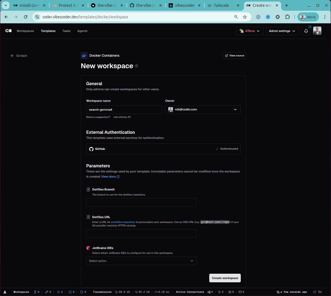Screen dimensions: 331x296
Task: Open the user avatar menu
Action: (317, 31)
